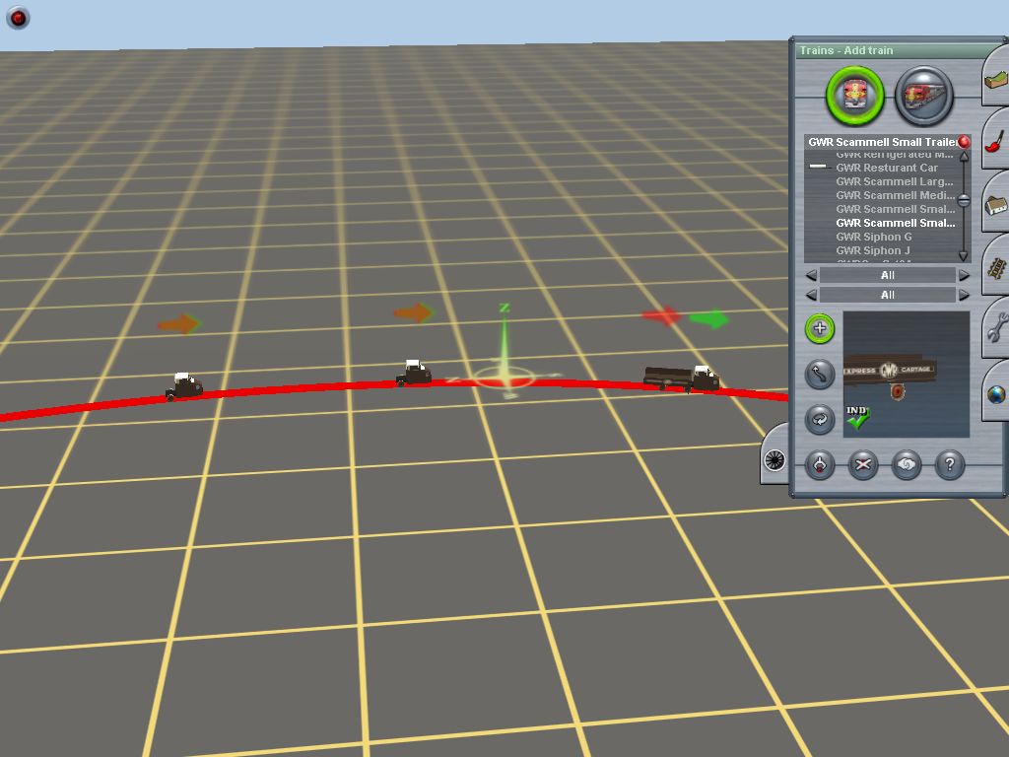Select GWR Resturant Car in the list
Viewport: 1009px width, 757px height.
[887, 168]
